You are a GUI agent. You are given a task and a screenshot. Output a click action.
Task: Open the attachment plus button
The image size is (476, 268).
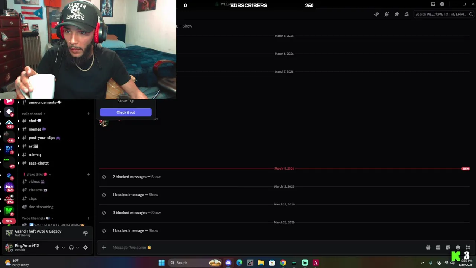[104, 248]
